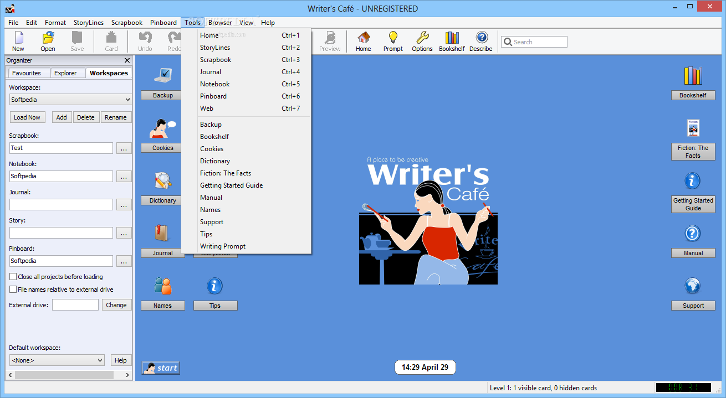Open the File menu

(x=13, y=23)
